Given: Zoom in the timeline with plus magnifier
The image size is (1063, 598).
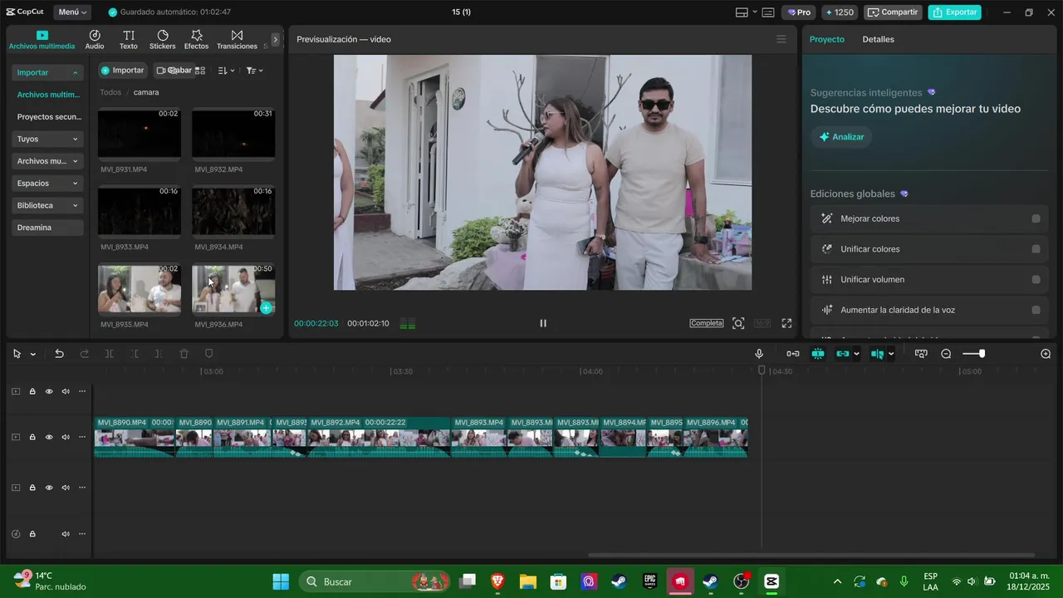Looking at the screenshot, I should 1046,354.
